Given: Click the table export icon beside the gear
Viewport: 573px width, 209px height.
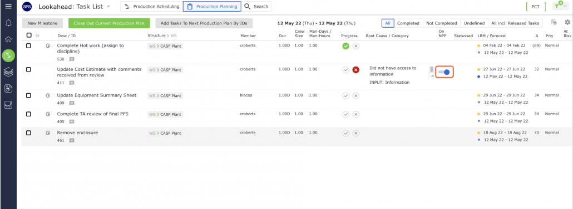Looking at the screenshot, I should point(554,23).
